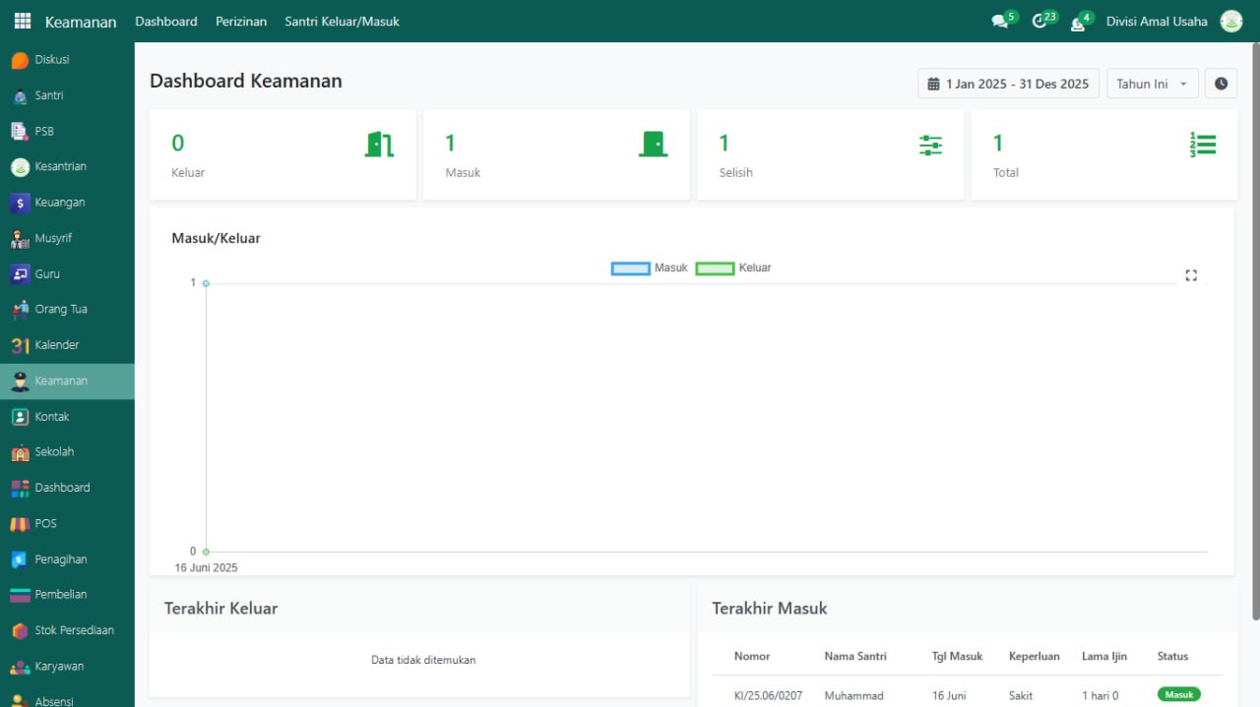The image size is (1260, 707).
Task: Open the notification icon with badge 4
Action: pyautogui.click(x=1078, y=23)
